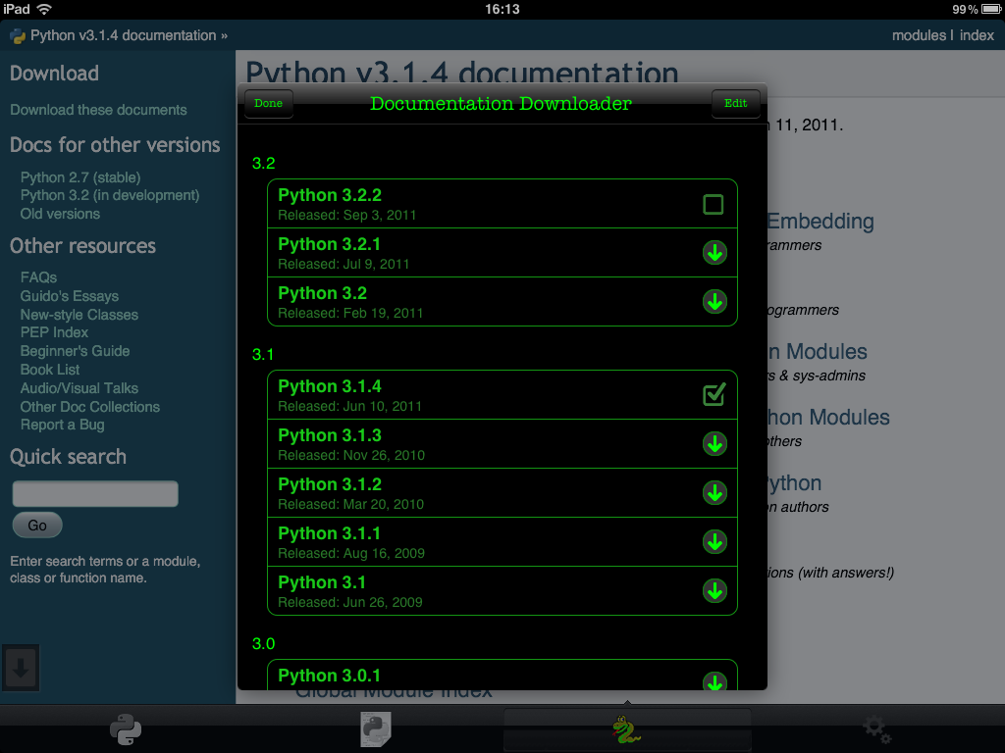The width and height of the screenshot is (1005, 753).
Task: Select the green snake downloader tab
Action: coord(626,729)
